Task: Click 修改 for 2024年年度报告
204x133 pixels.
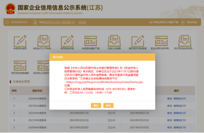Action: tap(170, 99)
